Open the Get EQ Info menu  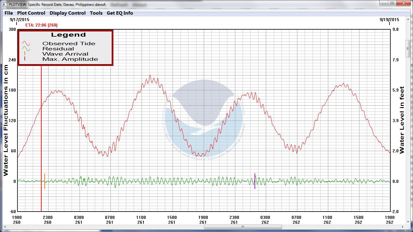click(120, 13)
